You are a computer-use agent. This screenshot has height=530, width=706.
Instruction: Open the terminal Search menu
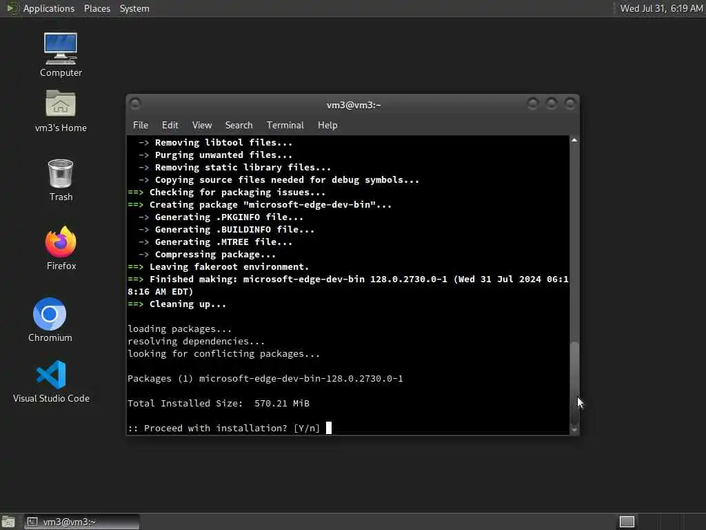click(239, 126)
